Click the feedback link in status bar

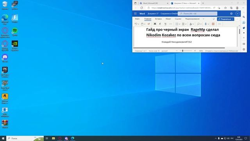pyautogui.click(x=221, y=51)
